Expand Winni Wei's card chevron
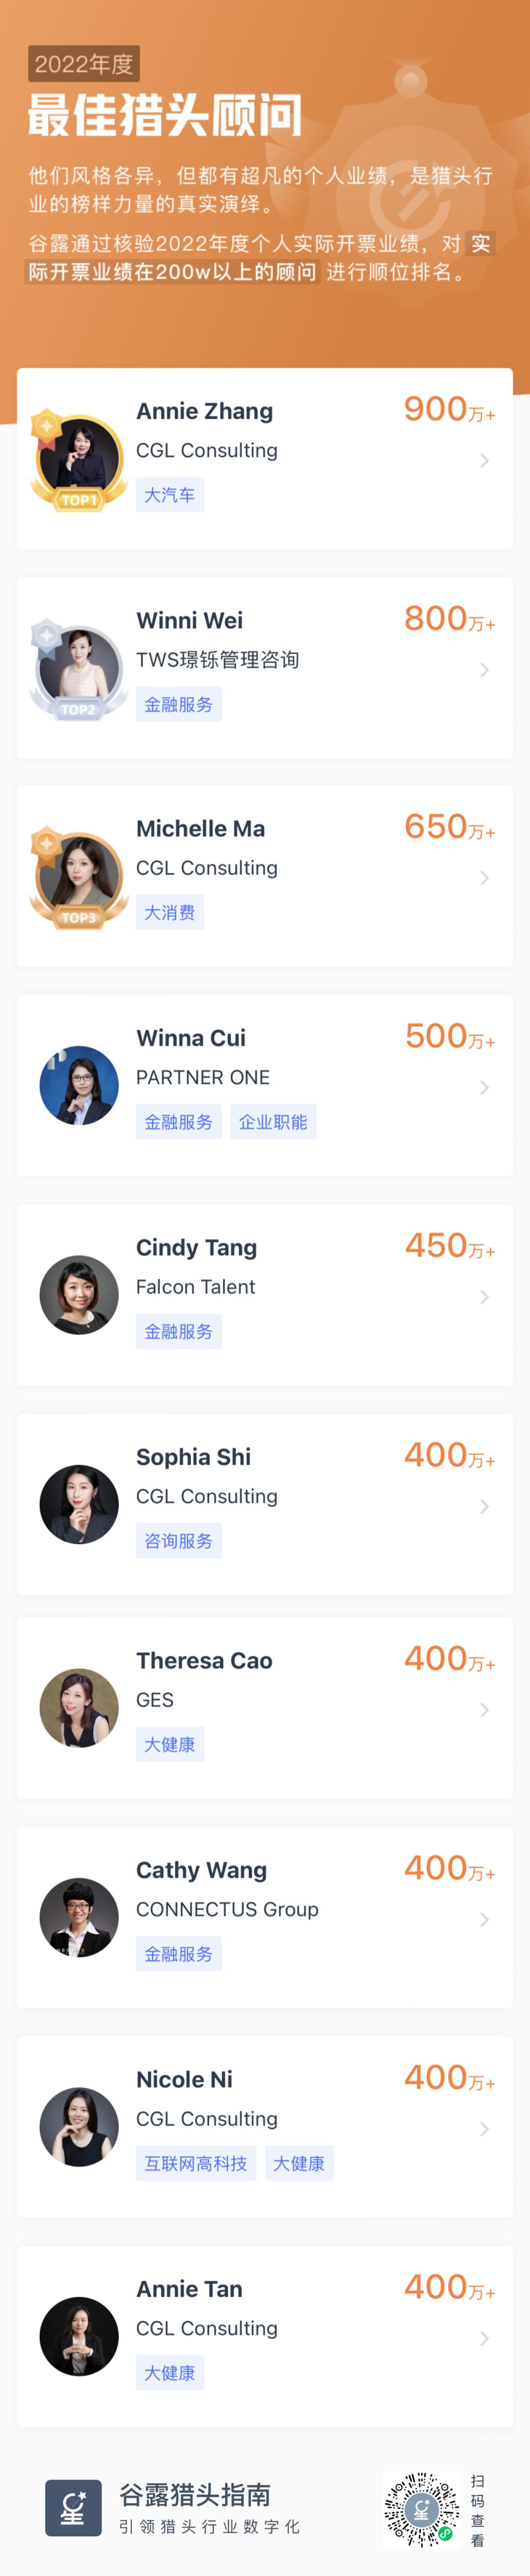Screen dimensions: 530x2576 pos(484,670)
